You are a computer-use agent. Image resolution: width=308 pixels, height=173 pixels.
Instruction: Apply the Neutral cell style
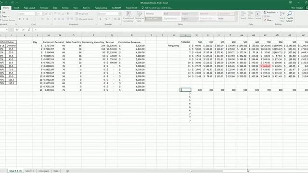pos(208,14)
